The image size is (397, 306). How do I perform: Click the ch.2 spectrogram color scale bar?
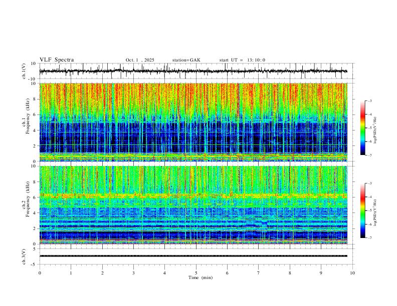pos(363,210)
